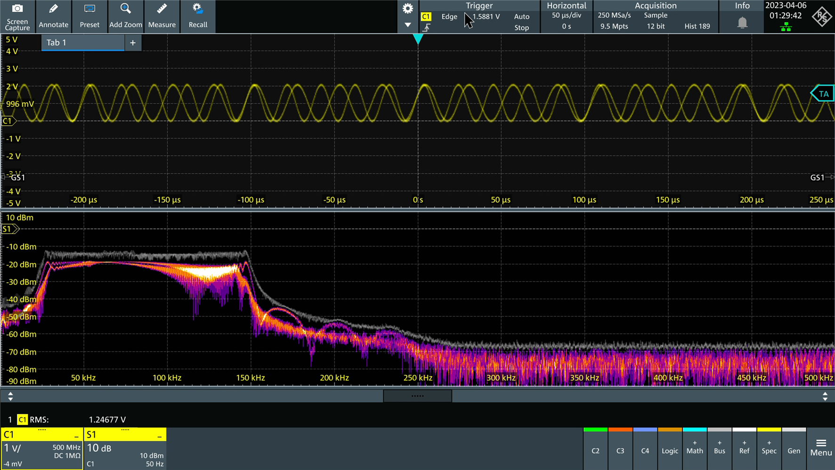Minimize the C1 channel signal box

click(76, 436)
